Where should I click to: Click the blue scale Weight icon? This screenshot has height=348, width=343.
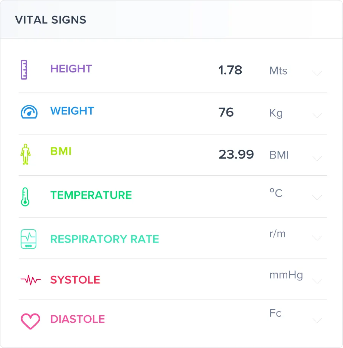[x=29, y=112]
